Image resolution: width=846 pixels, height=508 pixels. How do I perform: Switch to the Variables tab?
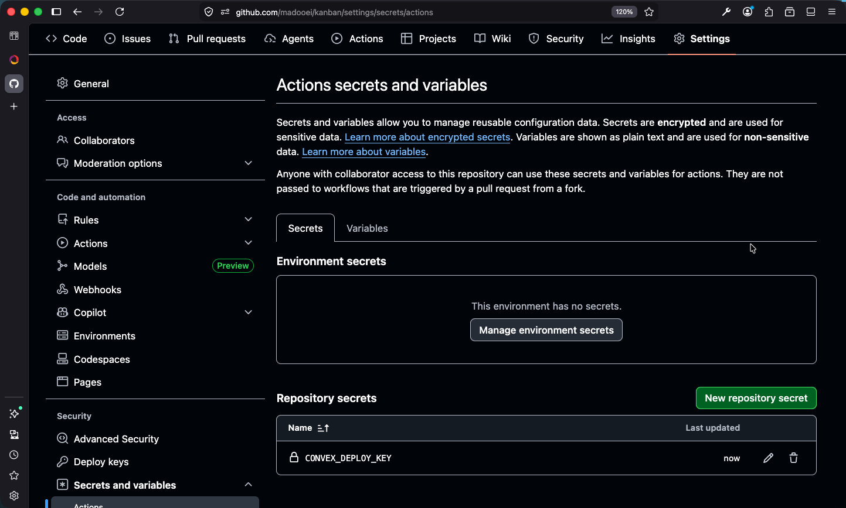click(367, 228)
